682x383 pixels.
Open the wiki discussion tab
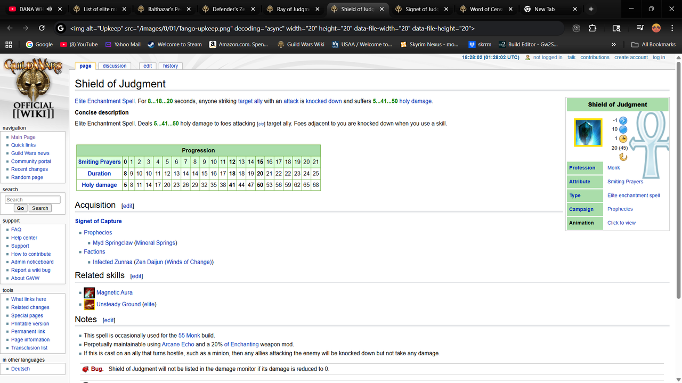tap(115, 66)
